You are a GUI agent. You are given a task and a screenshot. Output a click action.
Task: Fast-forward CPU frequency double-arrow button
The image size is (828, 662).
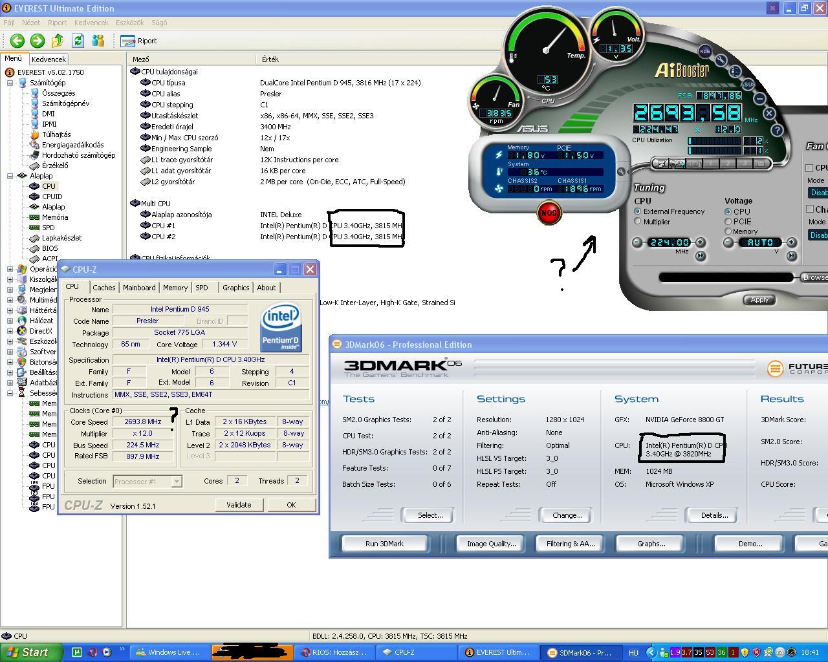click(700, 256)
